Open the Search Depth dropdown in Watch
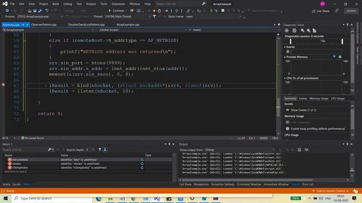Screen dimensions: 362x203 click(x=90, y=150)
